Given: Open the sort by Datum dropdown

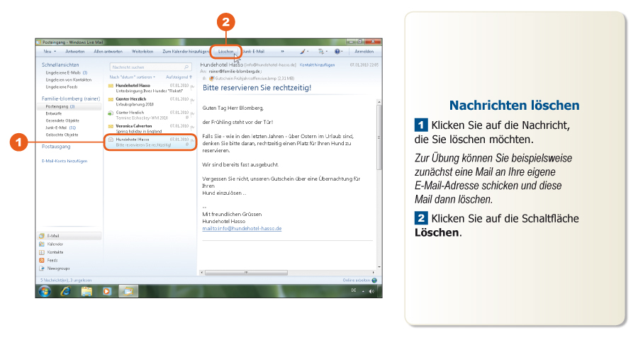Looking at the screenshot, I should [x=131, y=76].
